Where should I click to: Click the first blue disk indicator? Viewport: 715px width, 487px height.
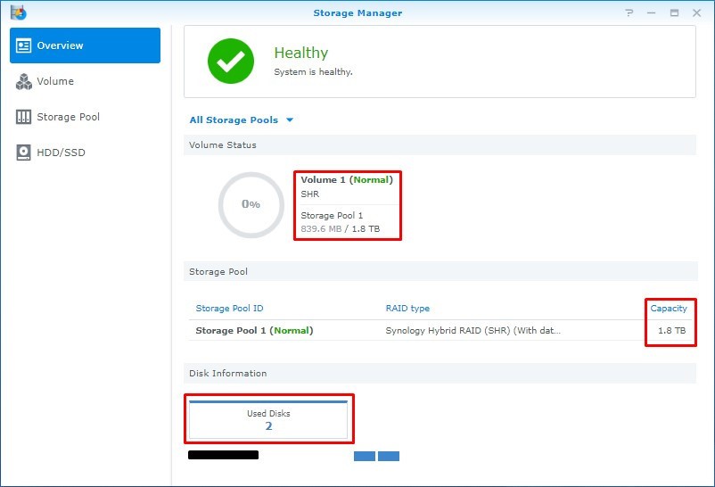tap(365, 456)
